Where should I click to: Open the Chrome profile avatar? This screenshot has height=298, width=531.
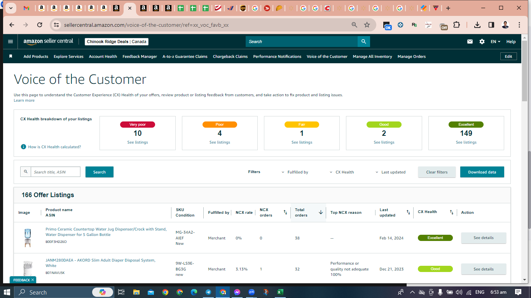coord(505,25)
